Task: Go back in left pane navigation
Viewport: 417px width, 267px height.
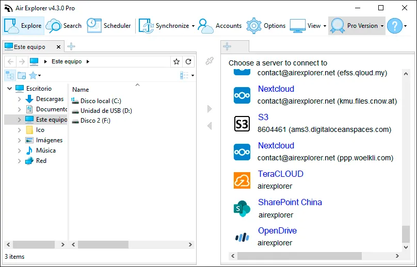Action: (10, 62)
